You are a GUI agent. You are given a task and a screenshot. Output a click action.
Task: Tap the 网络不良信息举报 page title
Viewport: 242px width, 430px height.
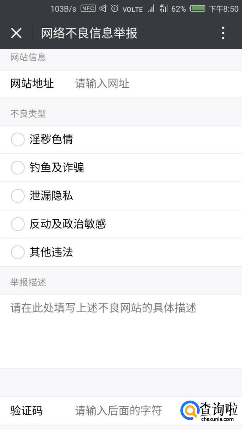tap(89, 33)
